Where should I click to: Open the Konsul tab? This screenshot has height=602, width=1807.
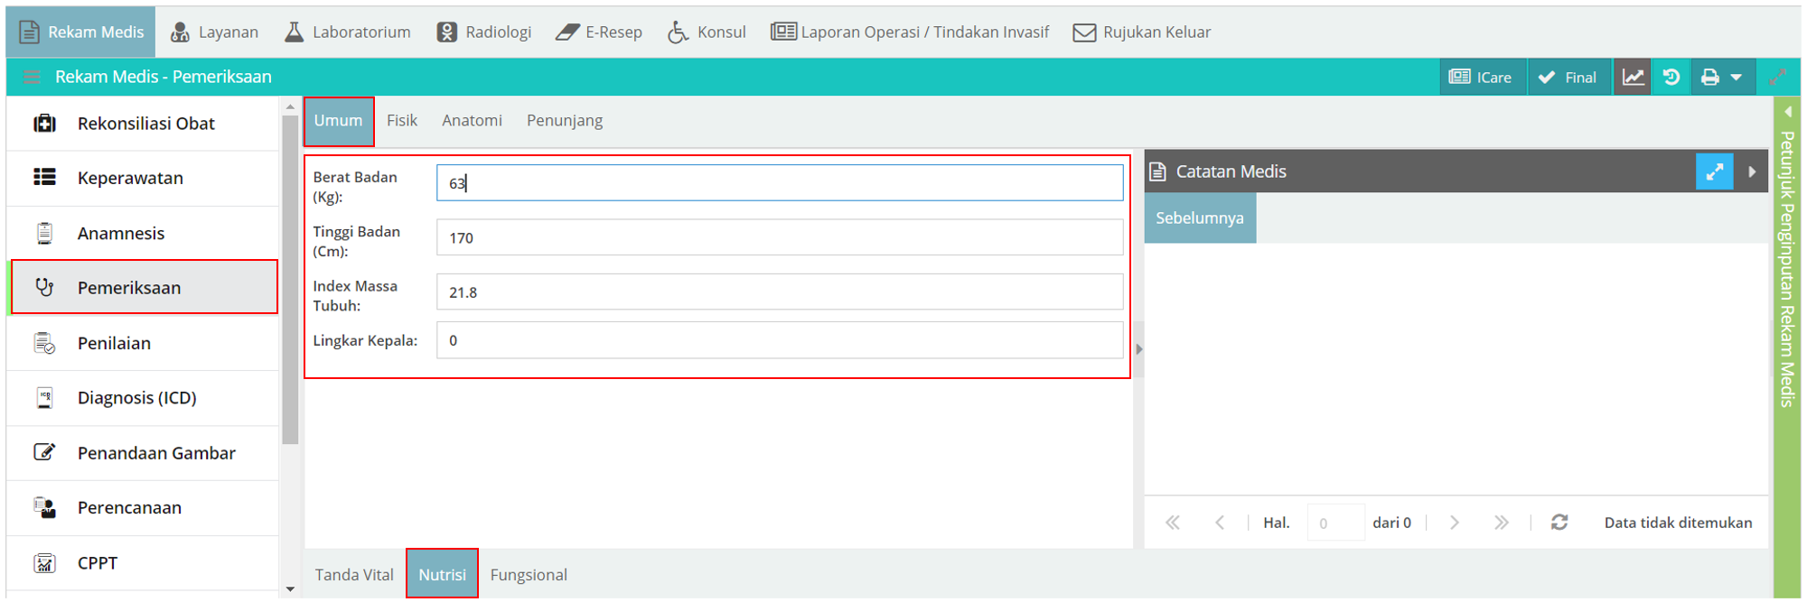tap(707, 32)
